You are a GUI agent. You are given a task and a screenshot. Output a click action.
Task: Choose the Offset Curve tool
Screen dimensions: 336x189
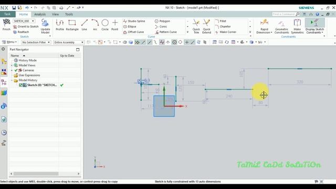coord(133,32)
